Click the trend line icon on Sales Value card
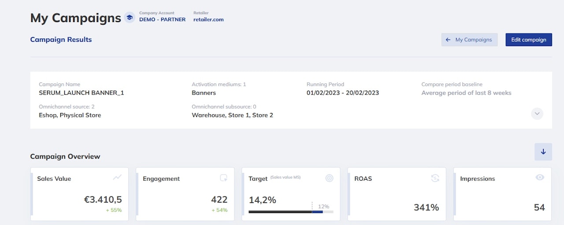The height and width of the screenshot is (225, 564). coord(117,178)
